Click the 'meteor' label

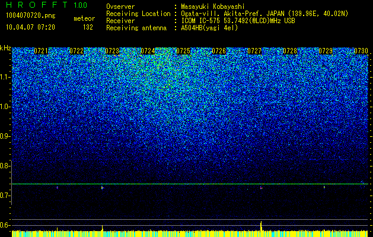tap(84, 18)
